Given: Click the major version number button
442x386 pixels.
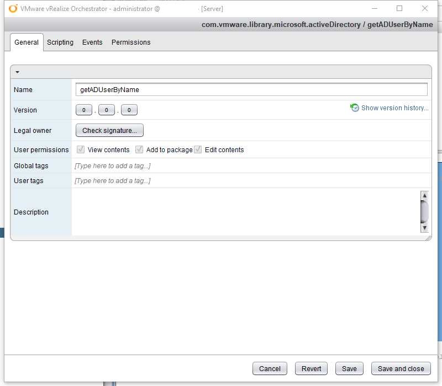Looking at the screenshot, I should (84, 110).
